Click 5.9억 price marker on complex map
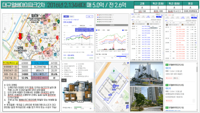The image size is (200, 113). click(x=114, y=86)
